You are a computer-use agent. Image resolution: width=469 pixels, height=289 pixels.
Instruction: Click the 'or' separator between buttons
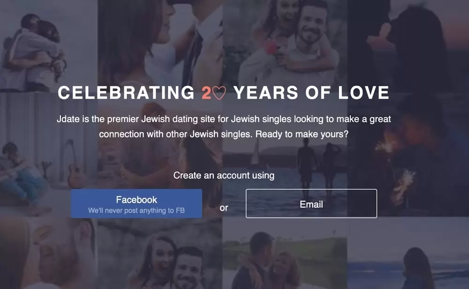[224, 208]
